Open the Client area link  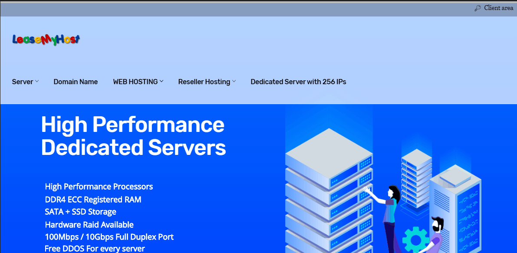pyautogui.click(x=498, y=8)
